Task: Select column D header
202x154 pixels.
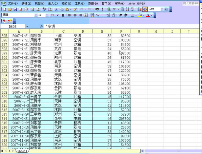Action: pyautogui.click(x=83, y=31)
